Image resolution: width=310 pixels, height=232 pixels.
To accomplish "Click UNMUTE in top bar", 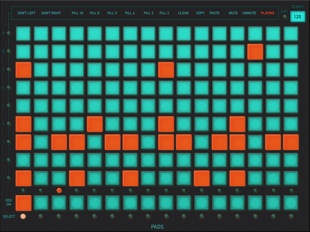I will [x=249, y=13].
